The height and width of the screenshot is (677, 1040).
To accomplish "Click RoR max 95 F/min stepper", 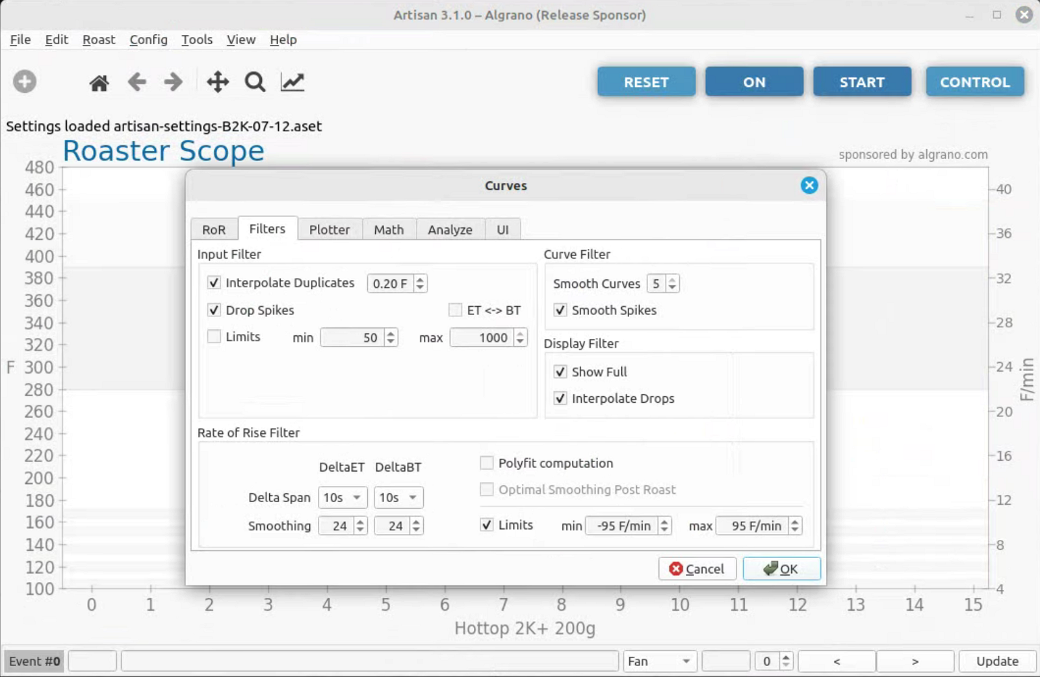I will [x=795, y=526].
